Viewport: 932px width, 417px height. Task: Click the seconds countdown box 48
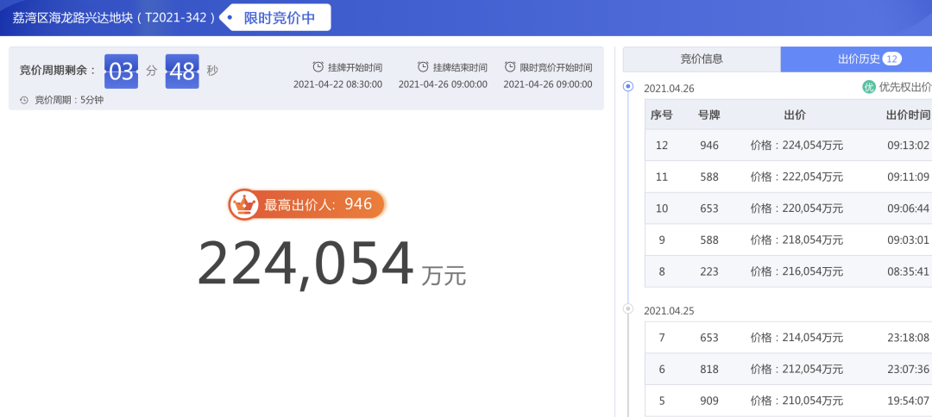pyautogui.click(x=182, y=72)
